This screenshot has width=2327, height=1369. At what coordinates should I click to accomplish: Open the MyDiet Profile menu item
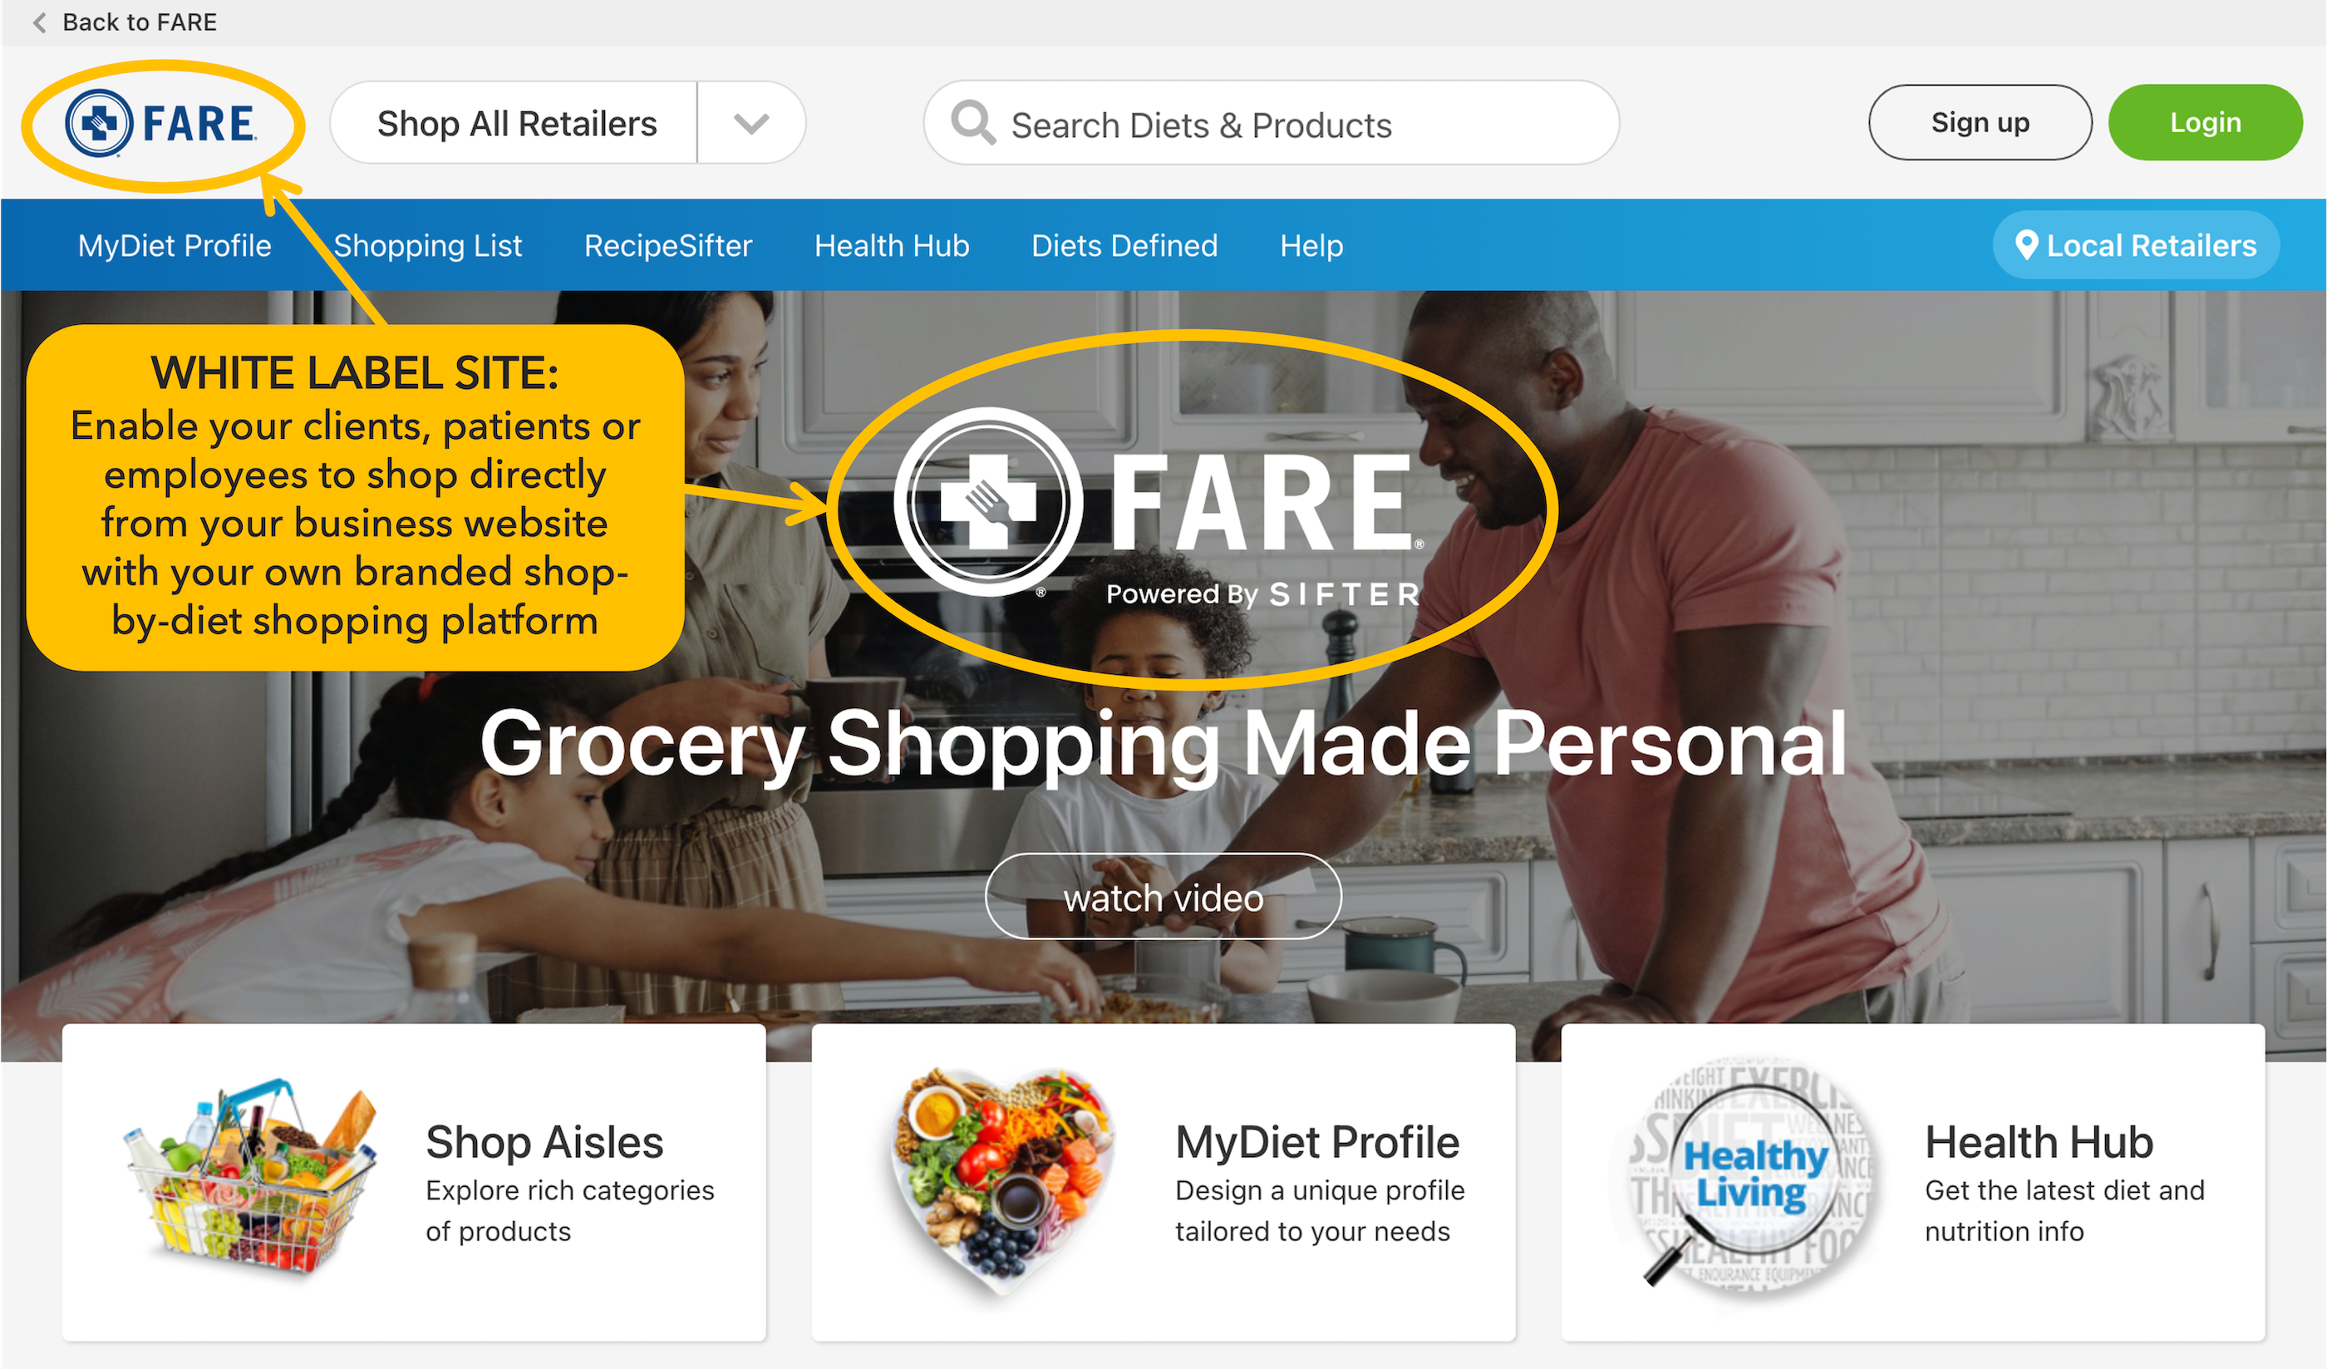tap(175, 246)
